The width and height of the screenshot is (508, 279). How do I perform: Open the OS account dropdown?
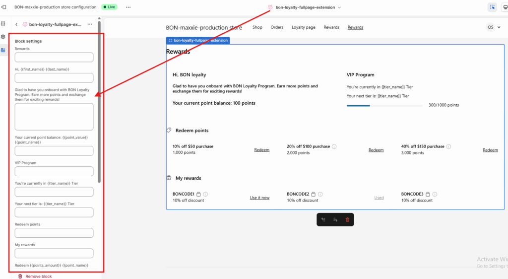pyautogui.click(x=494, y=27)
